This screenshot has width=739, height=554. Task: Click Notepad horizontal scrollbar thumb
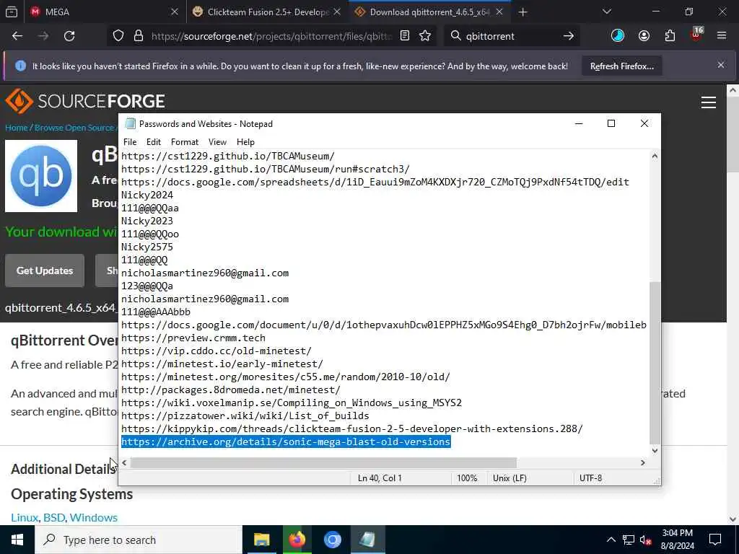tap(323, 462)
